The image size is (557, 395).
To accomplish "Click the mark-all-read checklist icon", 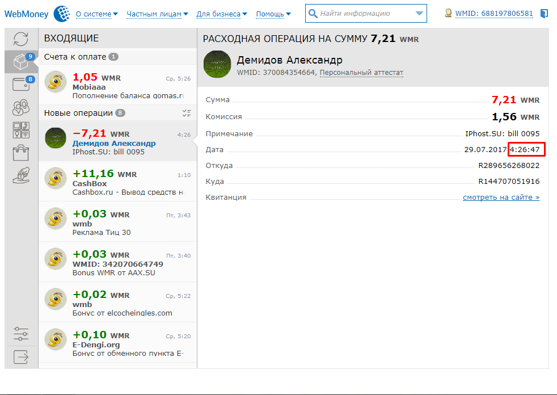I will 187,113.
